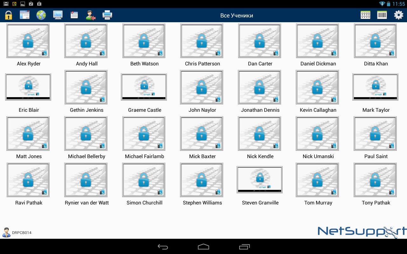Screen dimensions: 407x254
Task: Click the globe web access icon
Action: 41,15
